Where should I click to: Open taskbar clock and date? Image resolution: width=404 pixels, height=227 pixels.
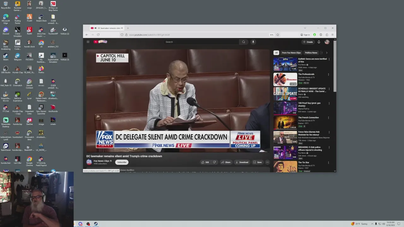[390, 224]
